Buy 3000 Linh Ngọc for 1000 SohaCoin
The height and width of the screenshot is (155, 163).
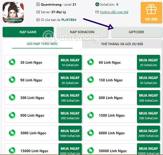click(70, 133)
